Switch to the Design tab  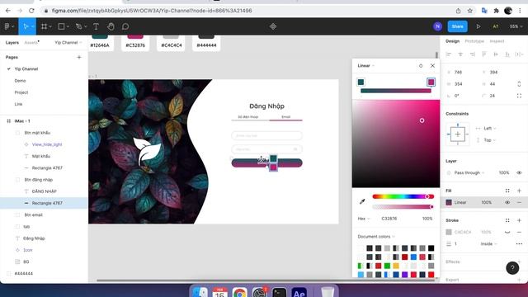[x=452, y=41]
